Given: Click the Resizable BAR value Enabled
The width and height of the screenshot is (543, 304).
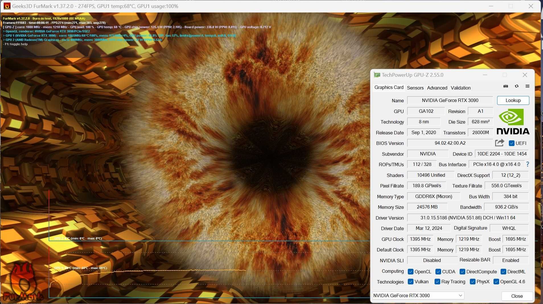Looking at the screenshot, I should coord(511,260).
